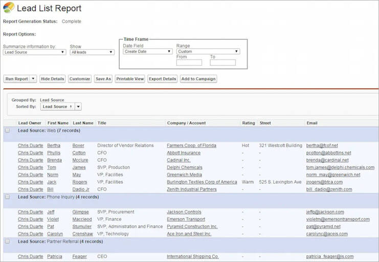Screen dimensions: 379x262
Task: Open lead last name Rogers
Action: coord(80,182)
